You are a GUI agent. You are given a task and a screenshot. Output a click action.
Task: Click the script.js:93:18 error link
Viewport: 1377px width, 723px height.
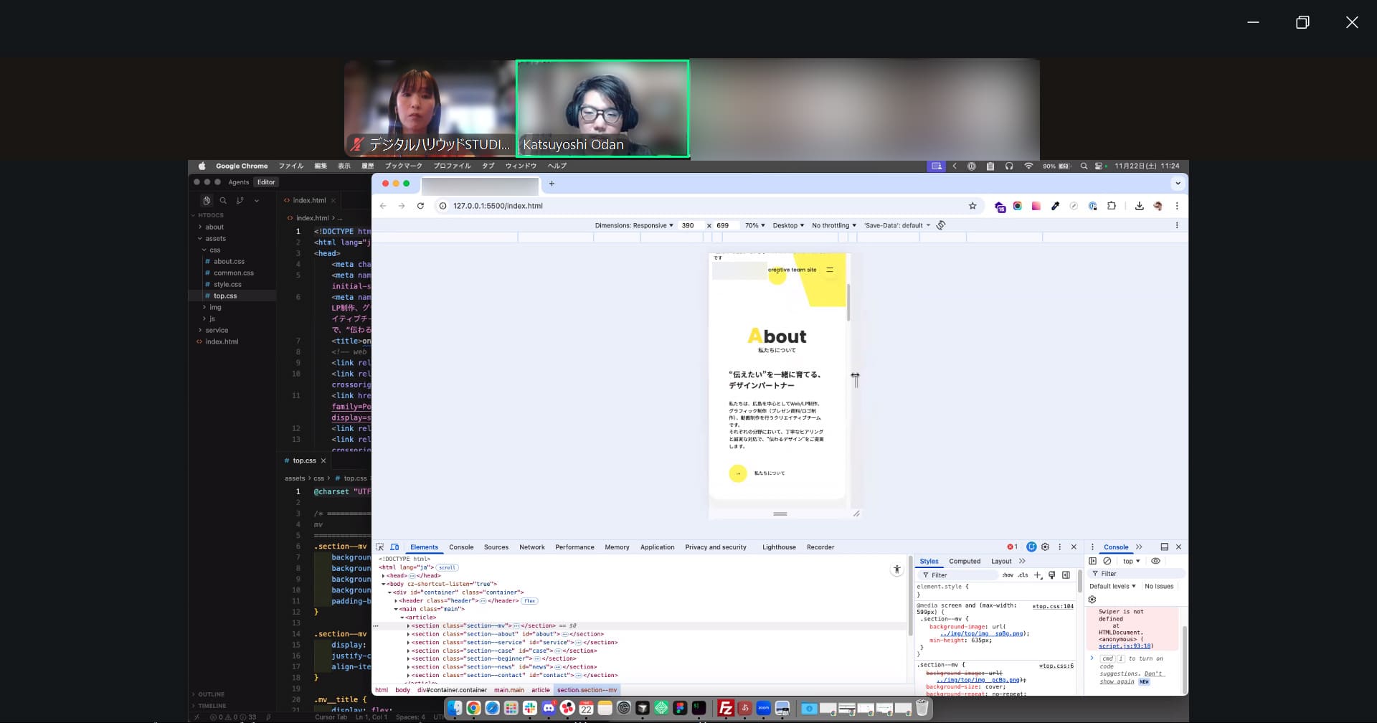(x=1125, y=646)
